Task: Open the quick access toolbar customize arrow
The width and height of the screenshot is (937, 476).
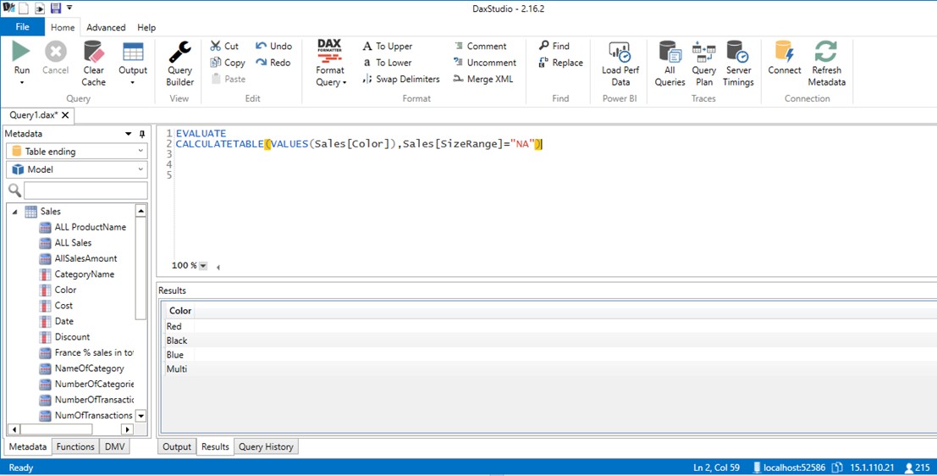Action: click(x=69, y=8)
